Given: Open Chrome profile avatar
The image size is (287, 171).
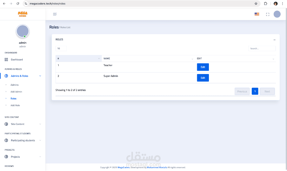Looking at the screenshot, I should pyautogui.click(x=276, y=4).
